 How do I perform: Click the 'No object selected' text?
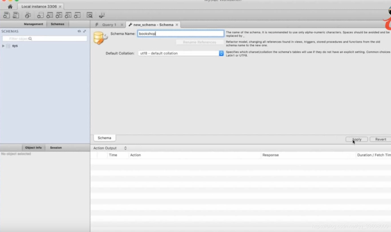pos(16,154)
